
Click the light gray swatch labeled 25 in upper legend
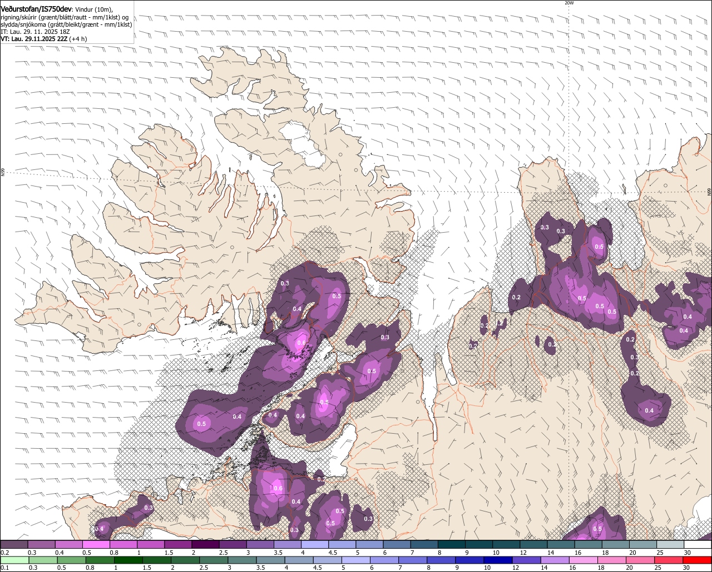click(x=671, y=544)
